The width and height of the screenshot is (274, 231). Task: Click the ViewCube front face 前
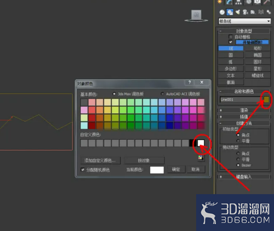coord(196,15)
